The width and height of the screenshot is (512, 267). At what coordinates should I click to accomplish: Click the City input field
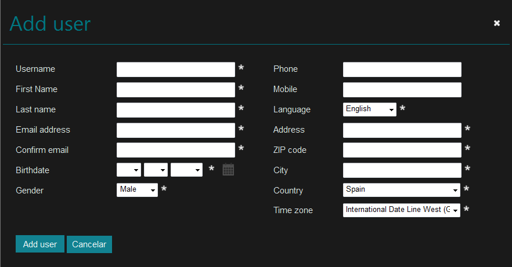click(402, 170)
